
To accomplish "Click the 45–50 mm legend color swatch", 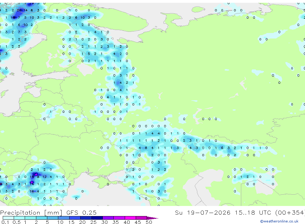I will tap(141, 218).
